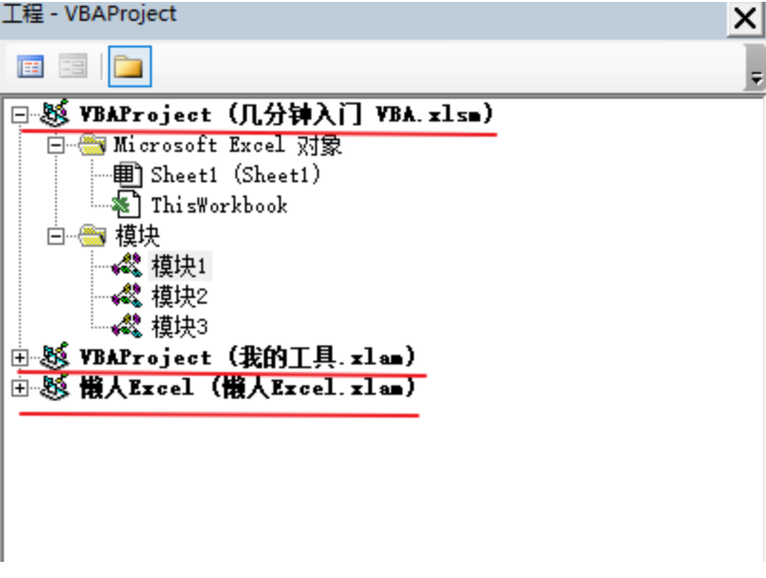Toggle the folder view button
This screenshot has height=578, width=766.
point(129,66)
